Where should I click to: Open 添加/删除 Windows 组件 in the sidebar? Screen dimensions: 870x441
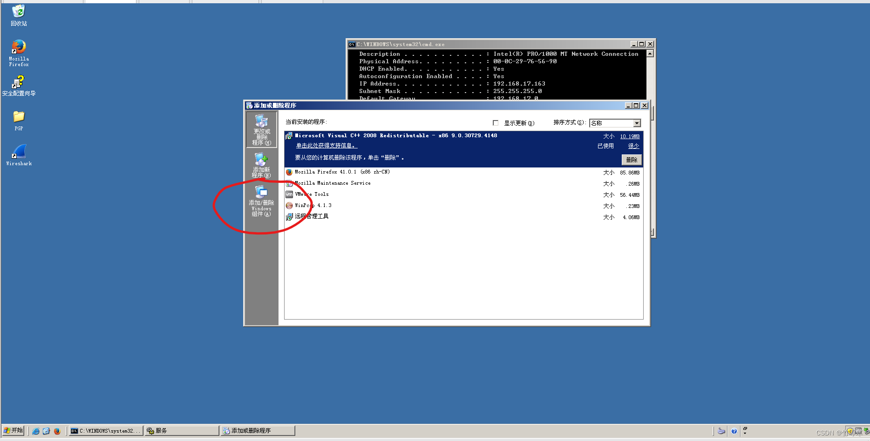[261, 201]
